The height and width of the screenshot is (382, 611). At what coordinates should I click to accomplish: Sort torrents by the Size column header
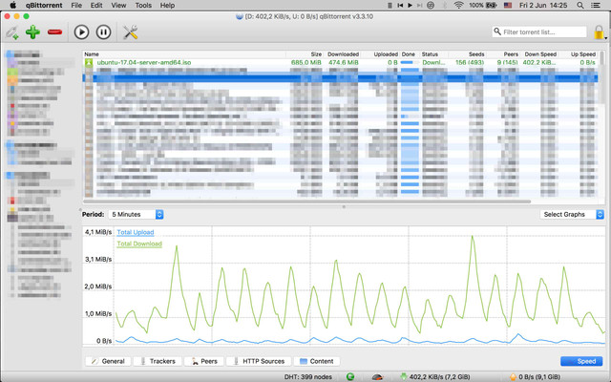305,54
